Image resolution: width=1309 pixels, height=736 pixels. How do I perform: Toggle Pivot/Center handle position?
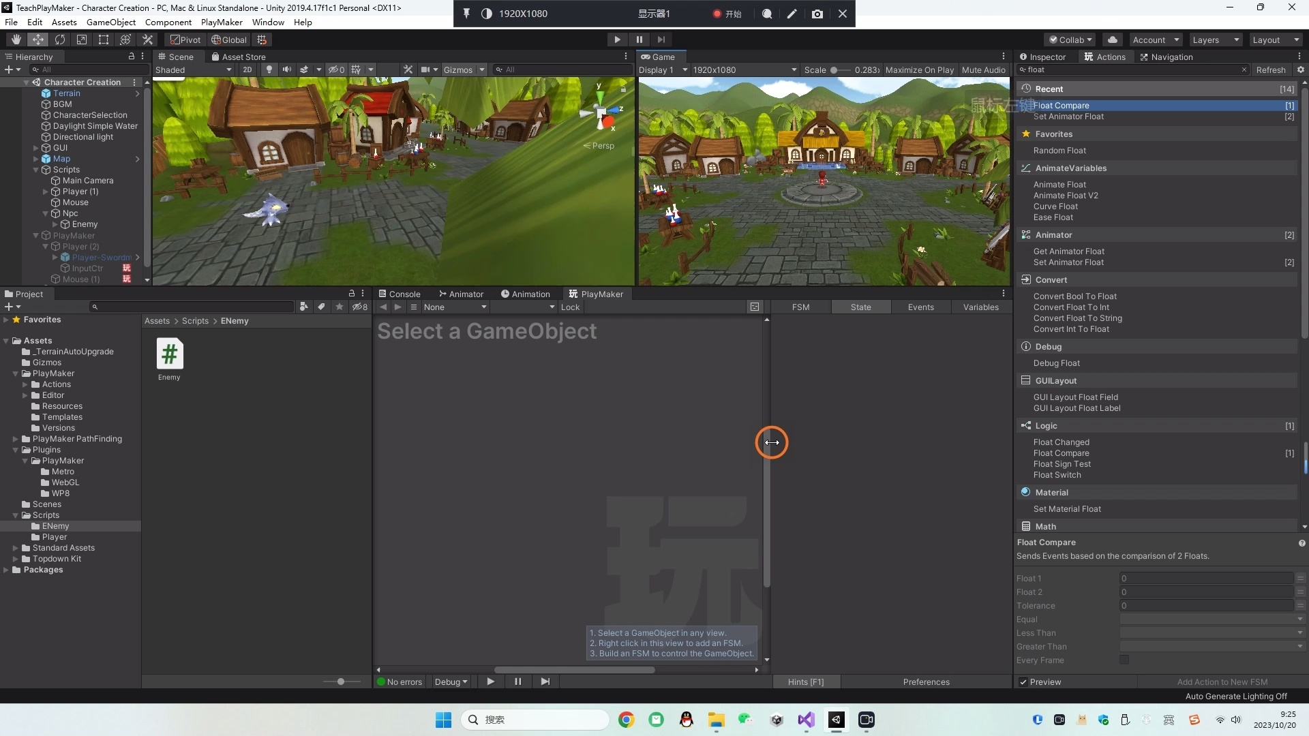click(x=185, y=40)
